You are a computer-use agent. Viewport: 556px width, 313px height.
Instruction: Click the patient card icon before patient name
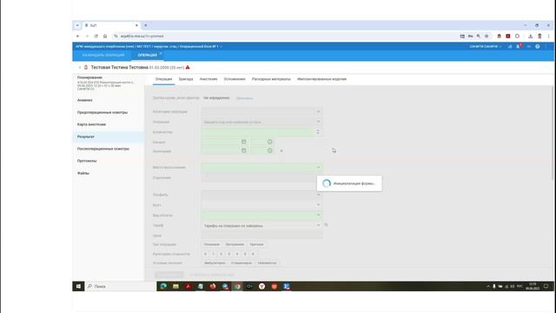86,67
